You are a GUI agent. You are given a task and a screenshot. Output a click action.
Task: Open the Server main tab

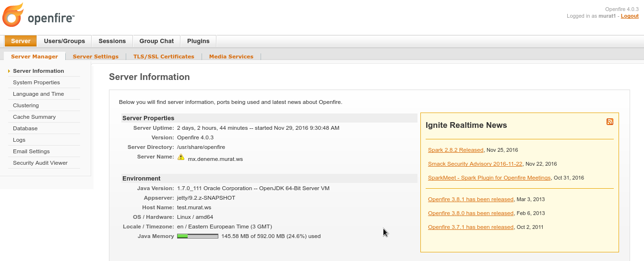pos(21,41)
